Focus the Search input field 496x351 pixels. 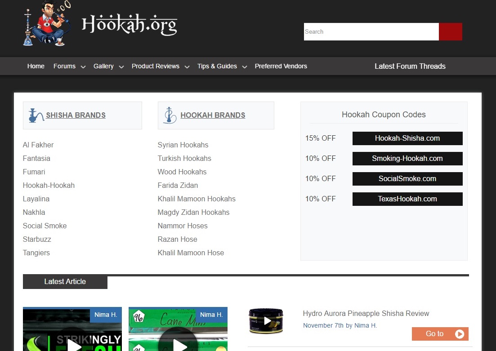click(x=371, y=31)
